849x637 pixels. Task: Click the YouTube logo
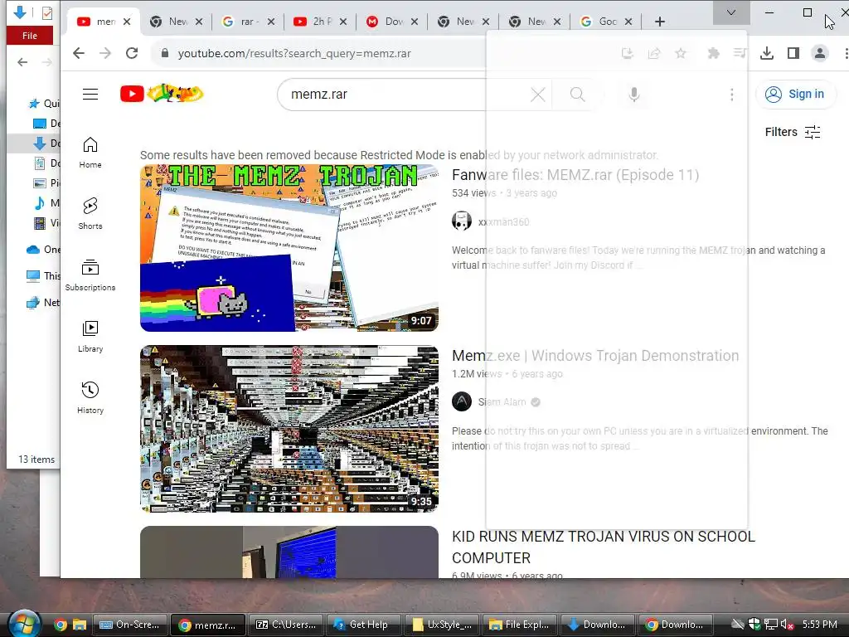162,94
